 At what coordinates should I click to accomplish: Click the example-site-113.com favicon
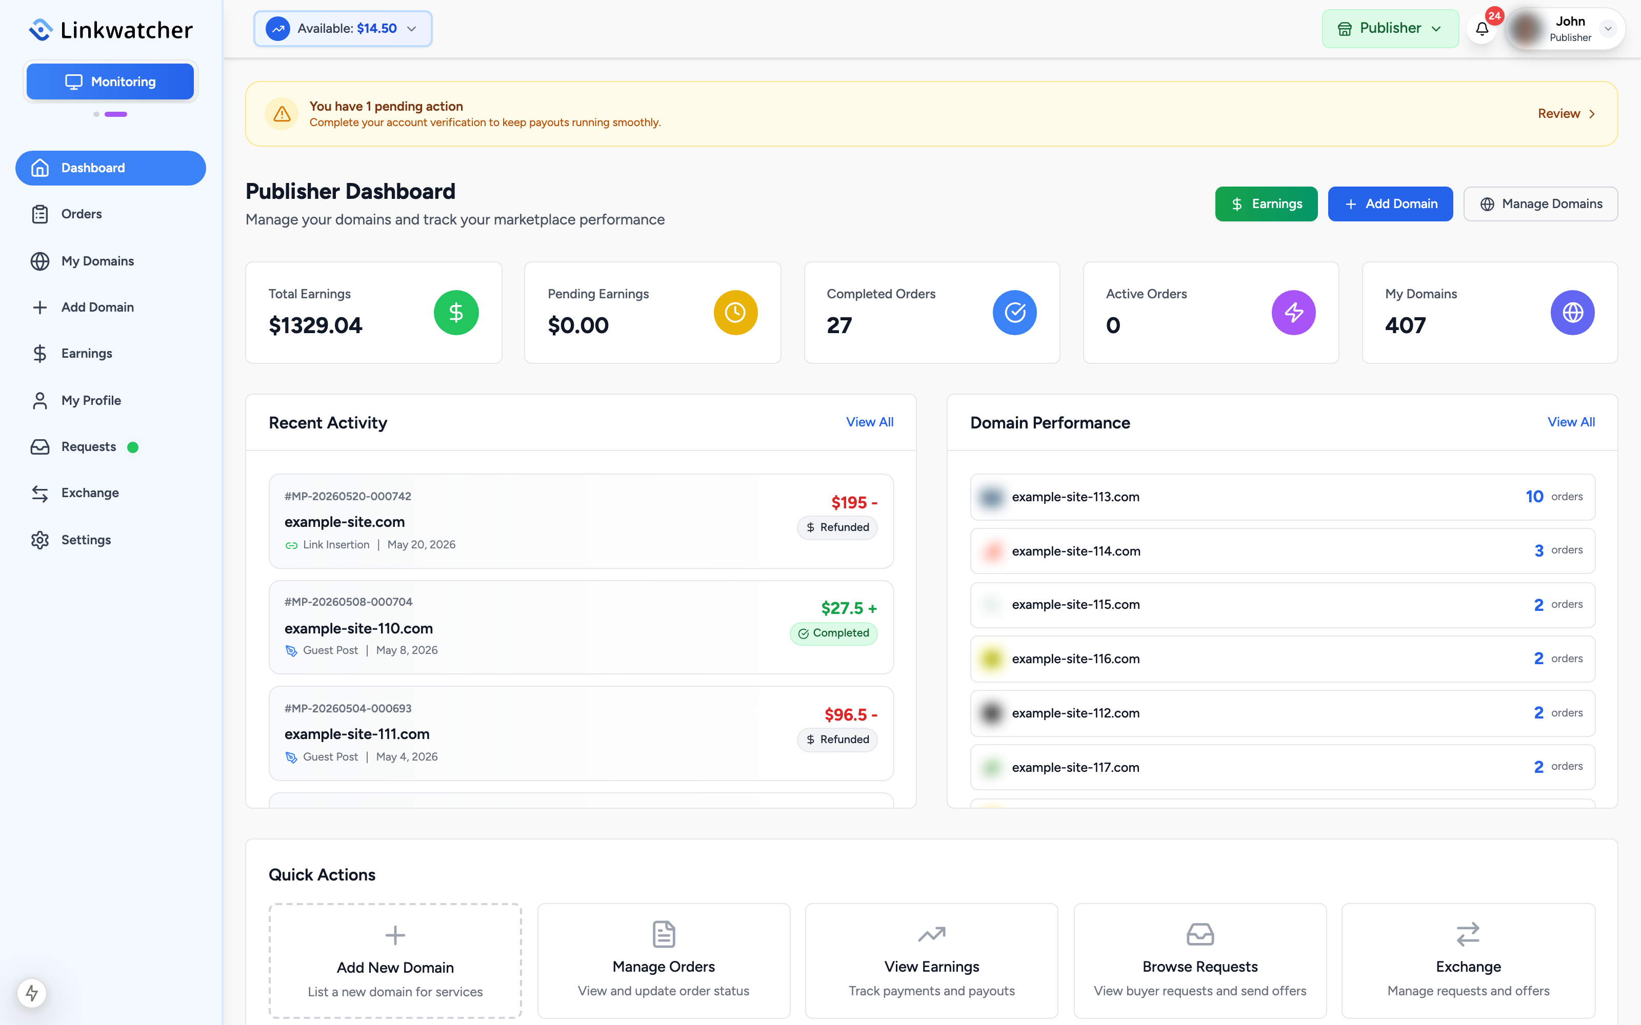click(x=991, y=497)
